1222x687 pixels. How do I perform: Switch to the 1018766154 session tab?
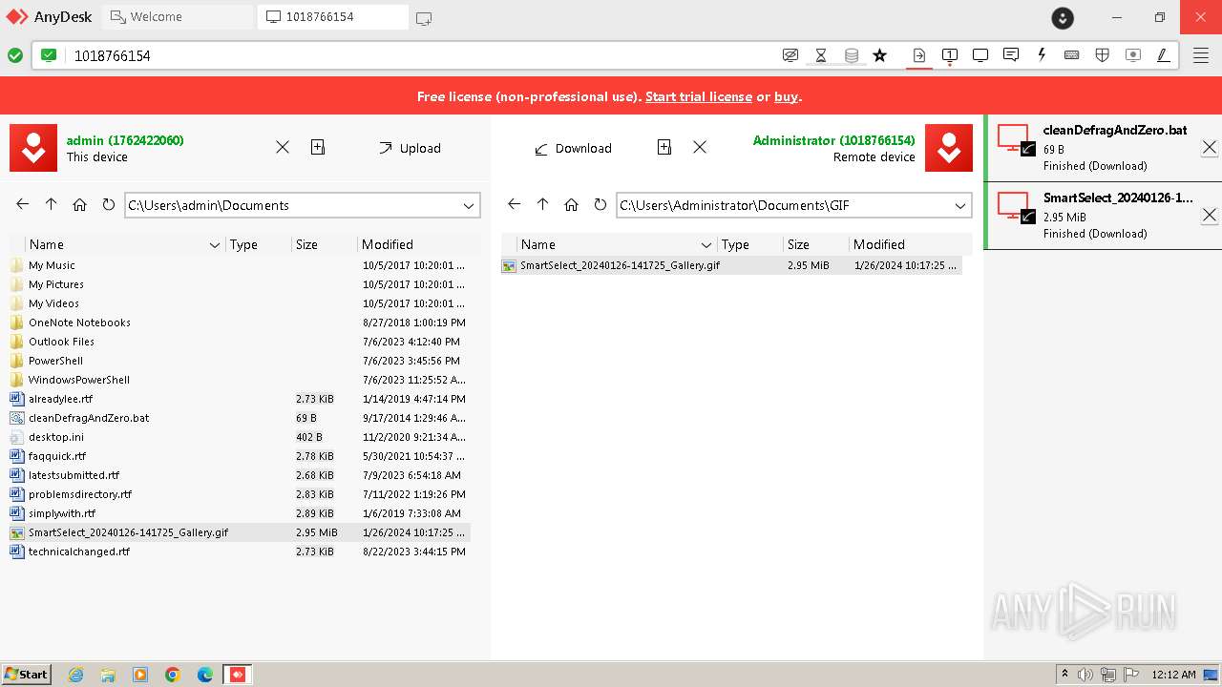point(332,17)
